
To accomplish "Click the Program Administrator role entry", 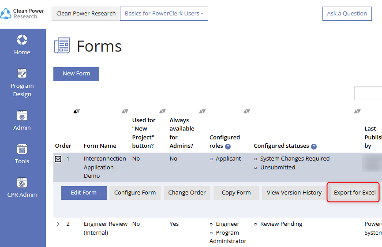I will click(x=228, y=237).
